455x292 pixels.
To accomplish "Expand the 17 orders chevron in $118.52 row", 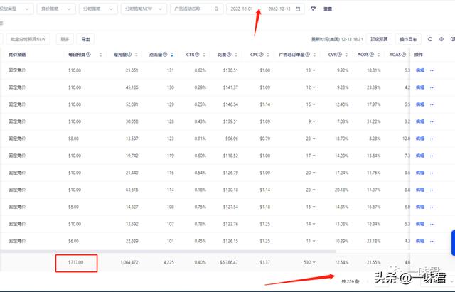I will 314,156.
